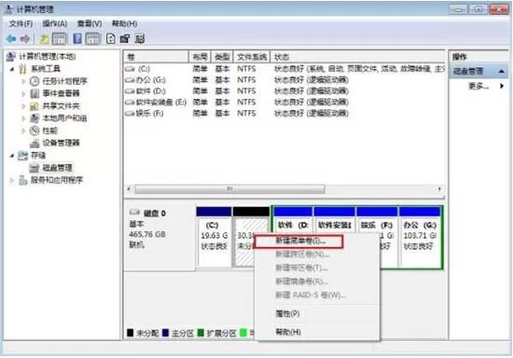Click the black 未分配 legend swatch

[130, 333]
